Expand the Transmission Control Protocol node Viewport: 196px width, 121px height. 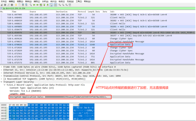pyautogui.click(x=1, y=75)
